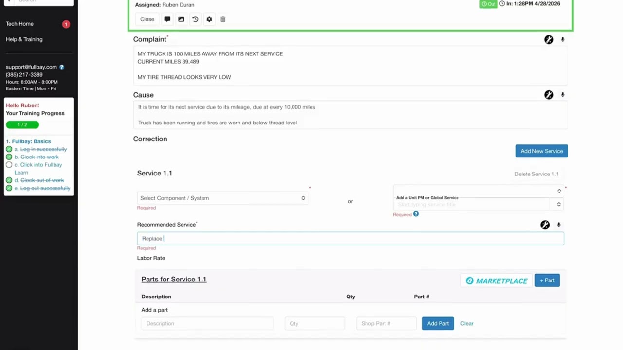
Task: Open the Select Component / System dropdown
Action: 222,198
